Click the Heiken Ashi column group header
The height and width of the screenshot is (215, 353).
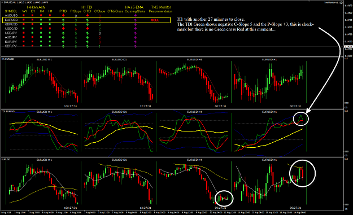[36, 7]
